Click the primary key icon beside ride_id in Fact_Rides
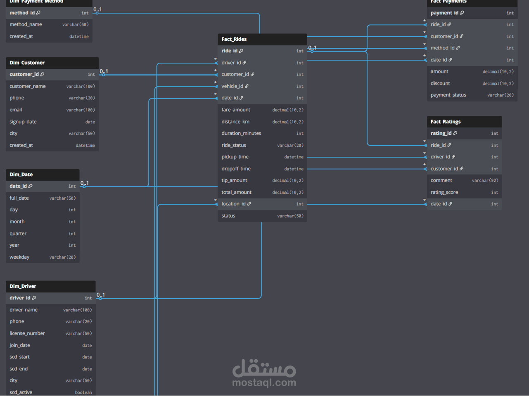Image resolution: width=529 pixels, height=396 pixels. click(x=240, y=50)
